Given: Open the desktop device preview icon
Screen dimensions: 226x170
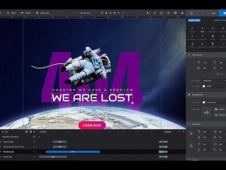Looking at the screenshot, I should coord(161,13).
